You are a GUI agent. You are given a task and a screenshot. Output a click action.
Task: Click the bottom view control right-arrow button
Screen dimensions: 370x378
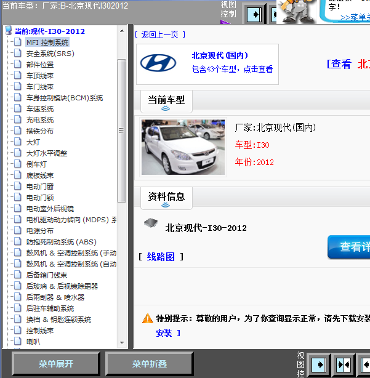click(319, 364)
